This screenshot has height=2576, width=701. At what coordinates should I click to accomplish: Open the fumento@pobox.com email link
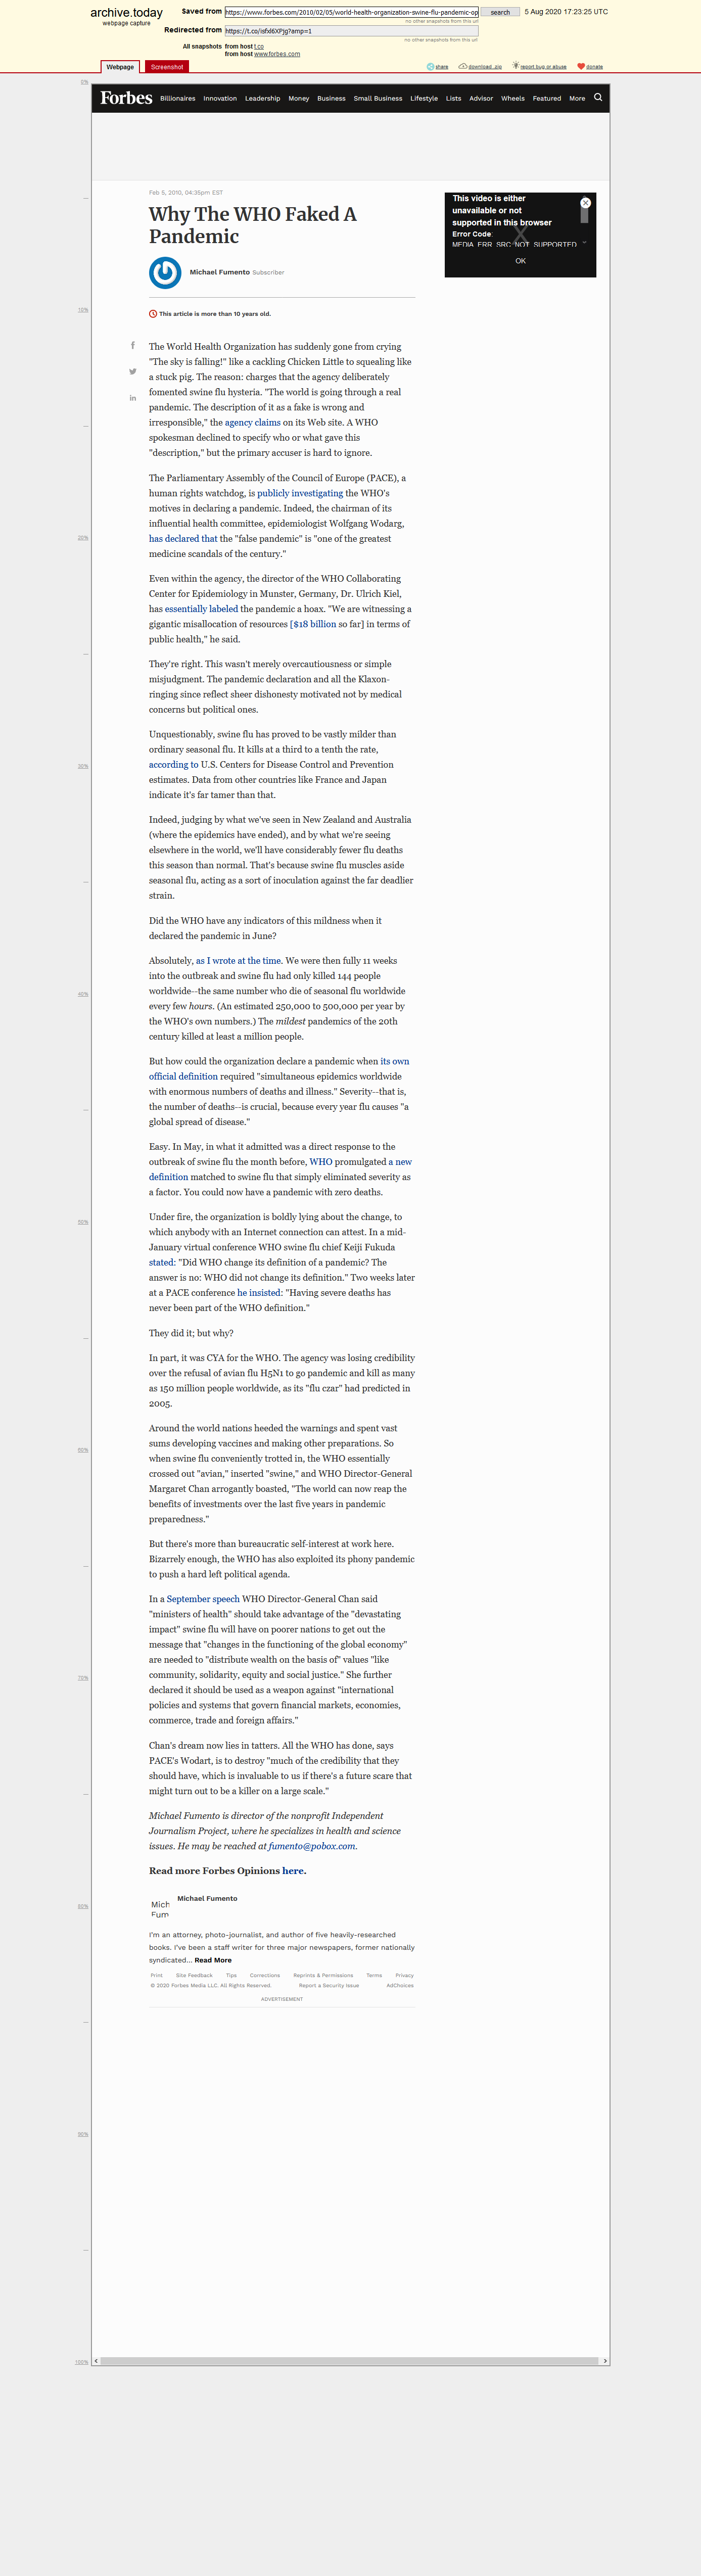312,1846
